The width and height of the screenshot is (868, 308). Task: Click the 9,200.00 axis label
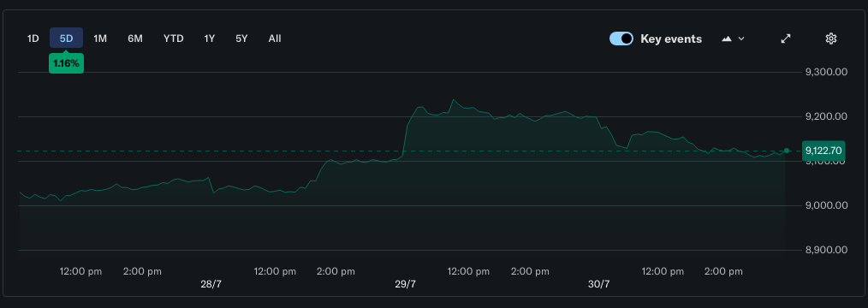[x=827, y=116]
